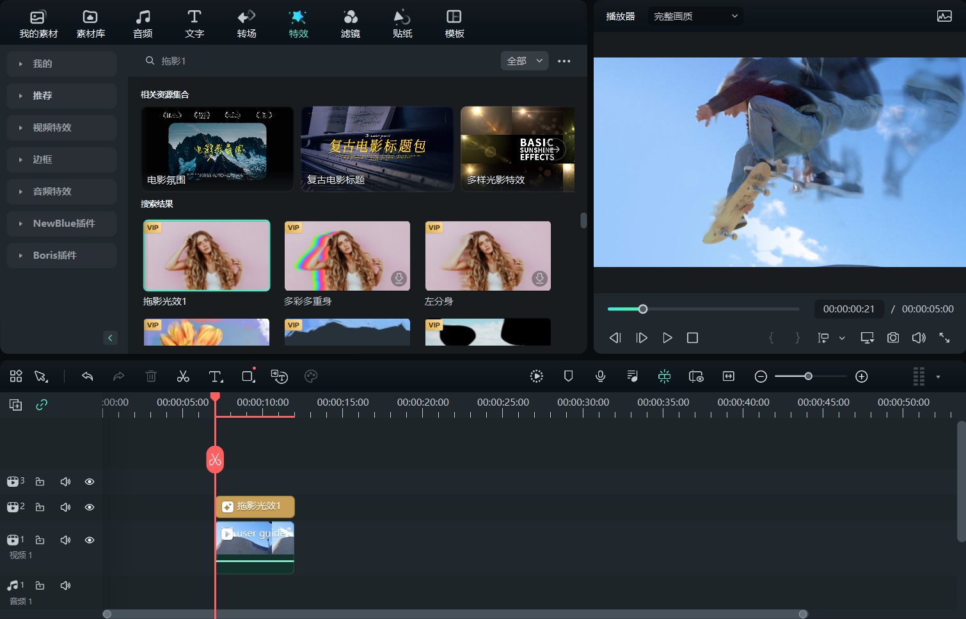Toggle lock on audio track 1

point(40,585)
